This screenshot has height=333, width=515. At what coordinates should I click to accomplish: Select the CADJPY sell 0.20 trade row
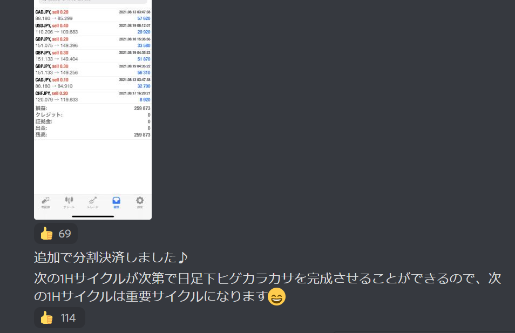click(93, 15)
